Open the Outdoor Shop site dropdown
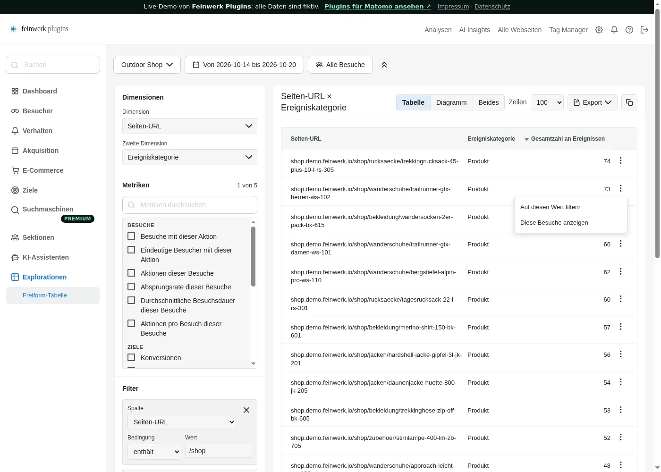This screenshot has width=661, height=472. [147, 65]
